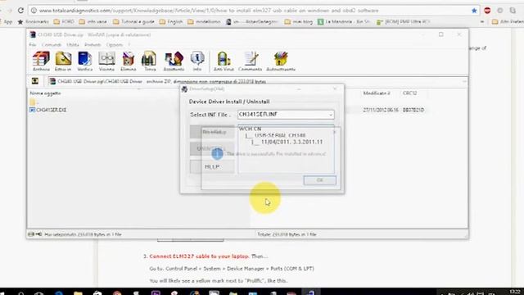This screenshot has height=295, width=524.
Task: Click the WinRAR title bar books icon
Action: pos(33,34)
